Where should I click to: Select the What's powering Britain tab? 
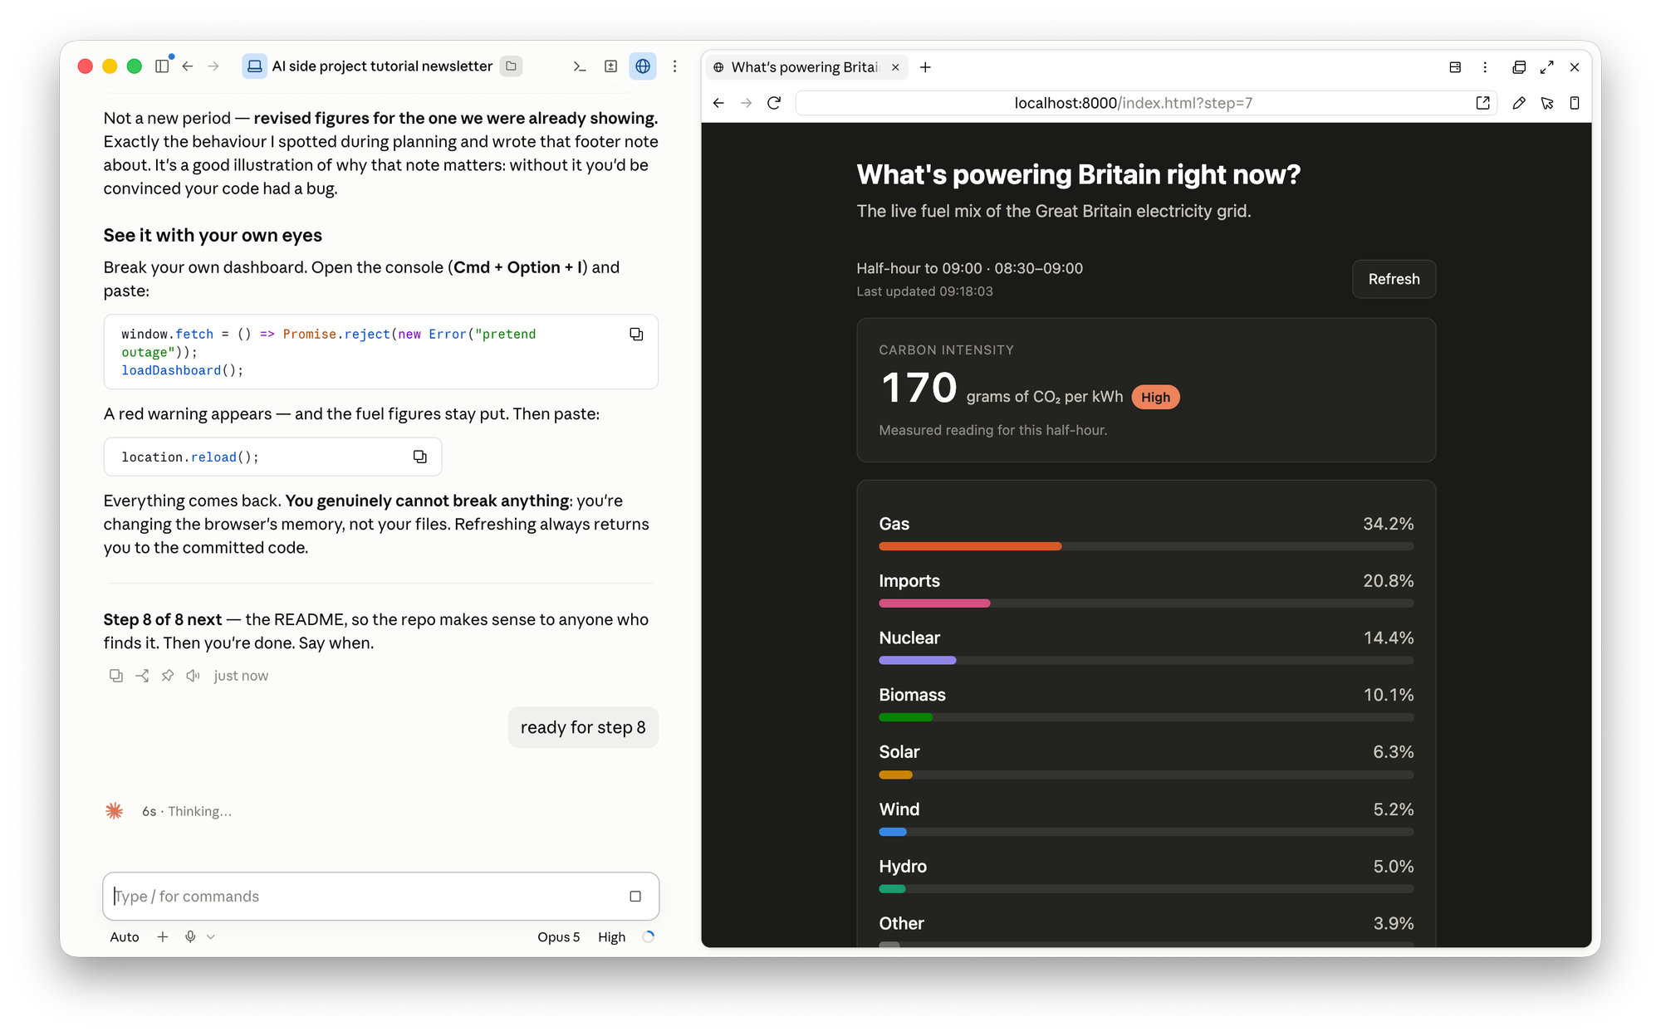click(805, 67)
